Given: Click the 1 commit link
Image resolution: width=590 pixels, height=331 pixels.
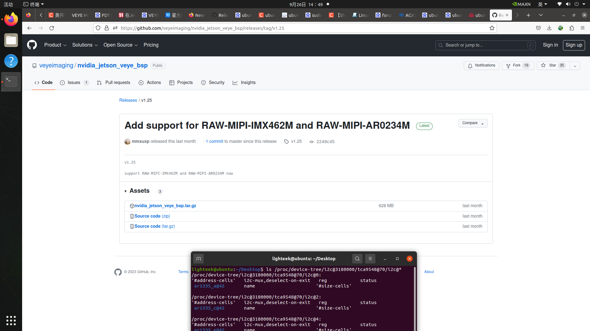Looking at the screenshot, I should tap(214, 141).
